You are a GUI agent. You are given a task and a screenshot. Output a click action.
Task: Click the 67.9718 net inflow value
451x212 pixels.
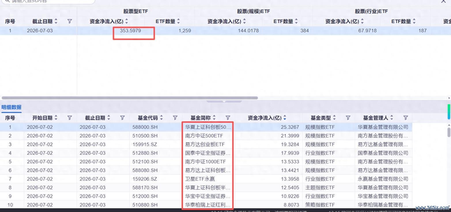coord(367,31)
